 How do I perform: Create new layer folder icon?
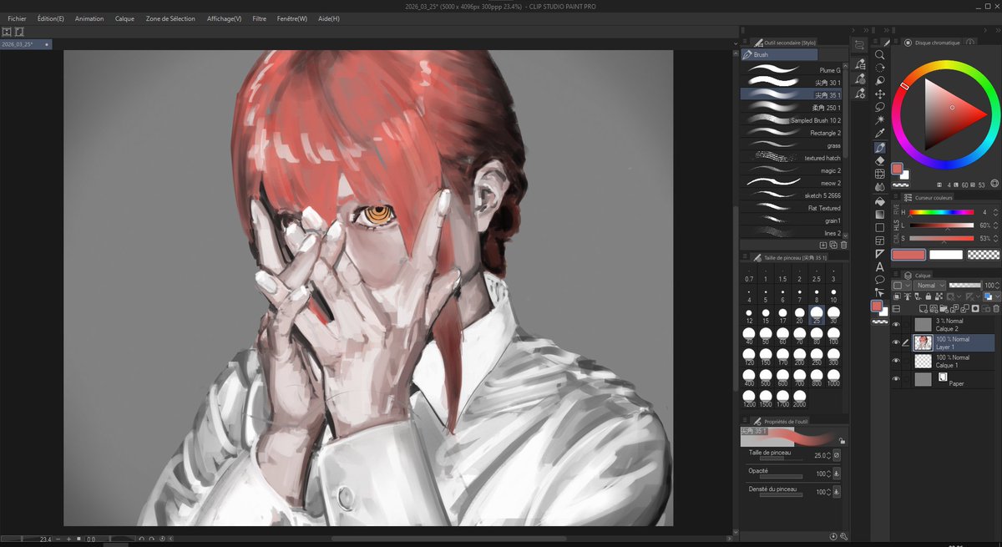pos(944,308)
